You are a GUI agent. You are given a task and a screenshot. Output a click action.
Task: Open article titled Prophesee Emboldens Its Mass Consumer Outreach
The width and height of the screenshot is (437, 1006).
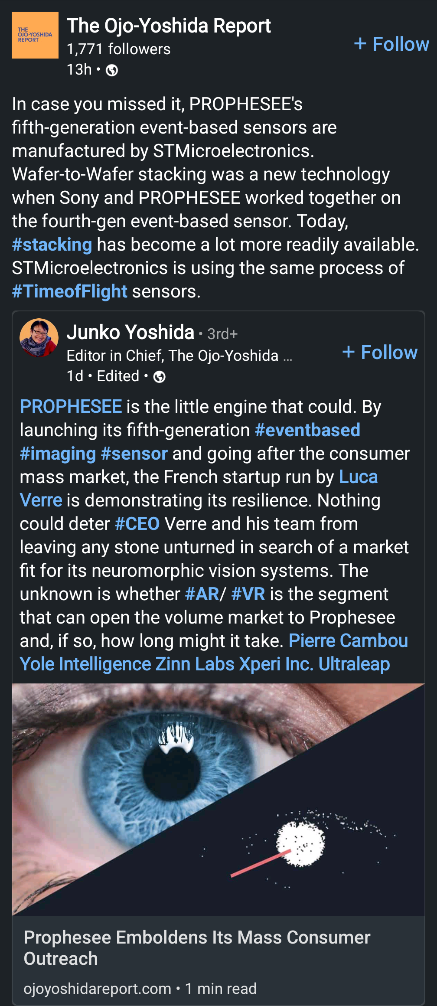197,948
